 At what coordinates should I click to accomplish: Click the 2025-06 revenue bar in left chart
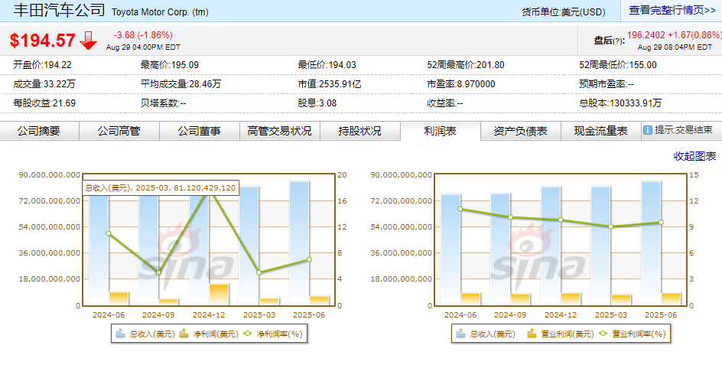click(x=300, y=237)
